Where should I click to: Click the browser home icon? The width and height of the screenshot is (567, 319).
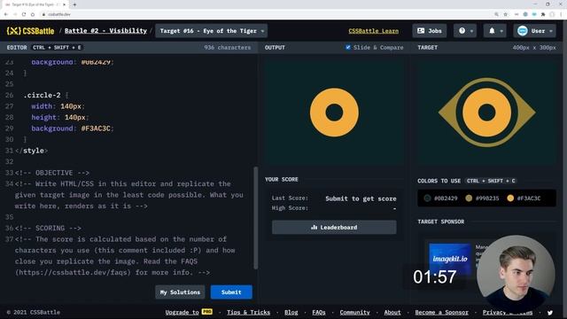tap(33, 14)
